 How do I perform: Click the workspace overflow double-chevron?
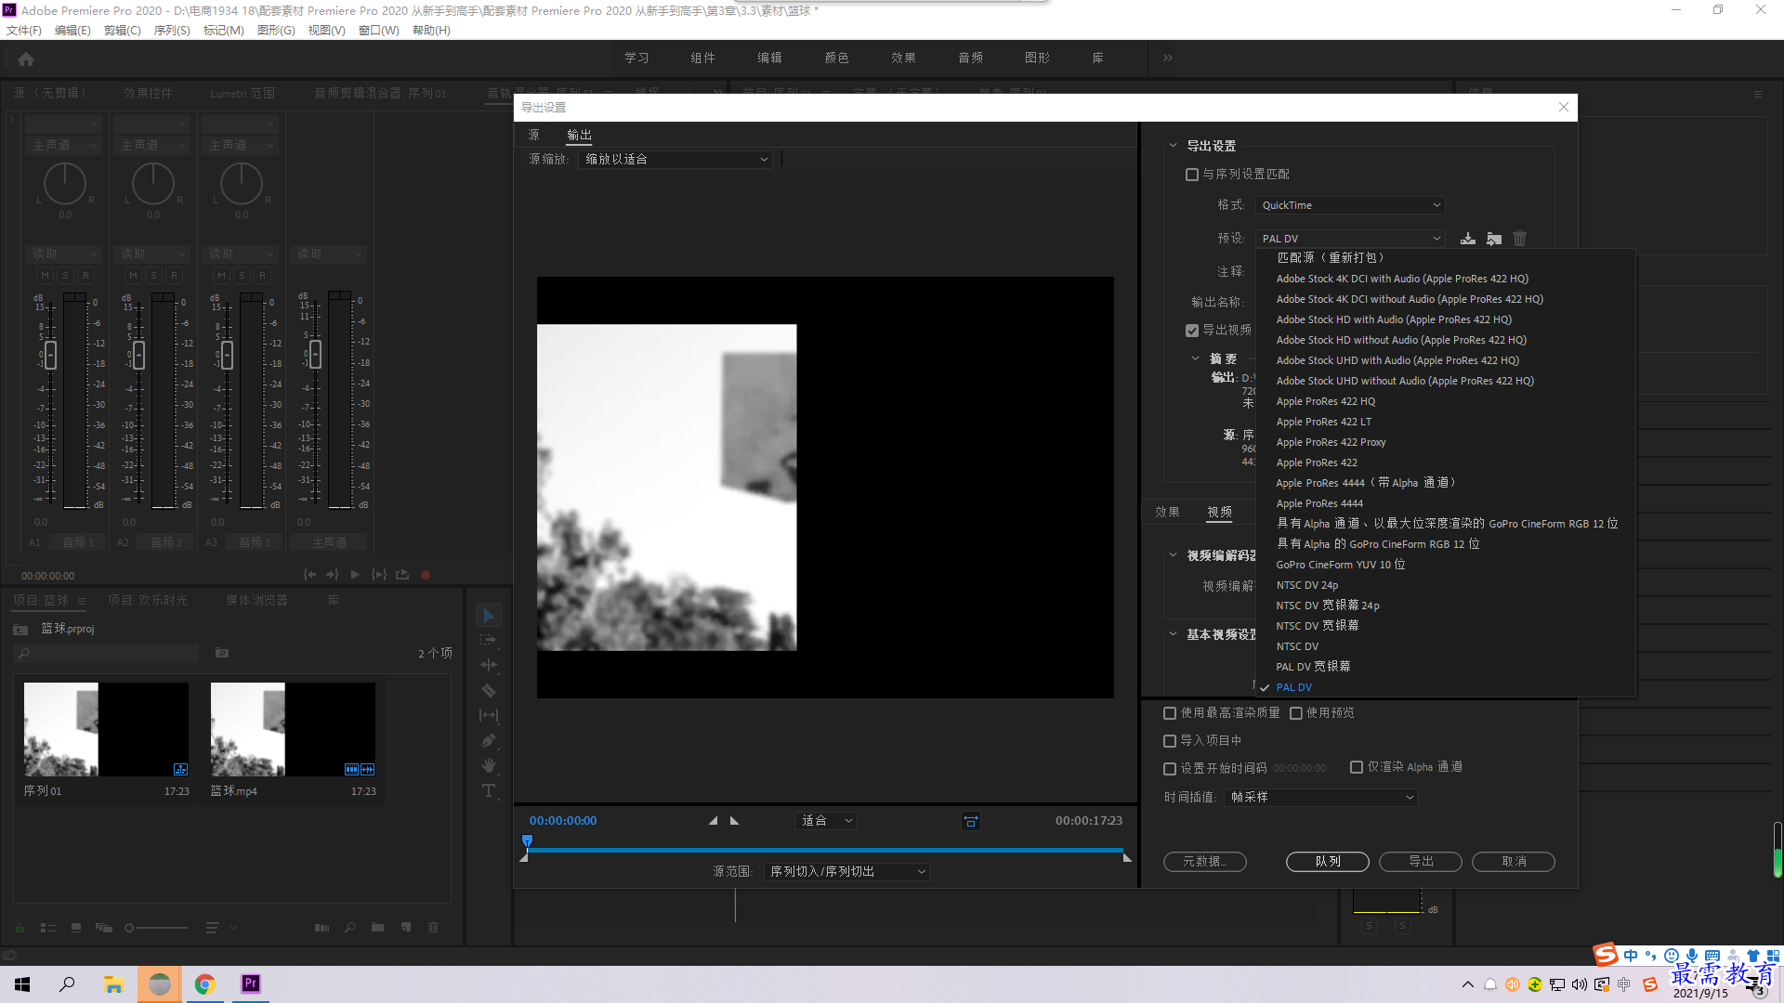(x=1168, y=58)
